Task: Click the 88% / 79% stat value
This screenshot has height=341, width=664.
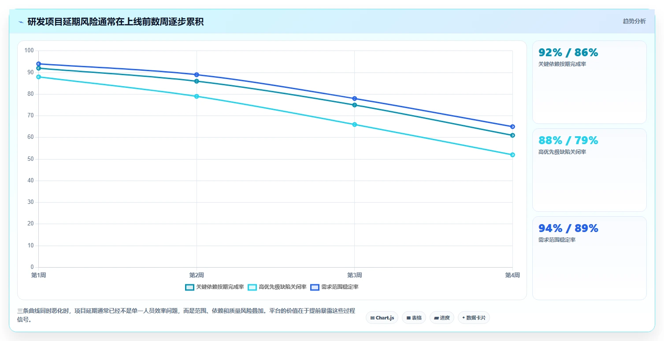Action: [x=568, y=141]
